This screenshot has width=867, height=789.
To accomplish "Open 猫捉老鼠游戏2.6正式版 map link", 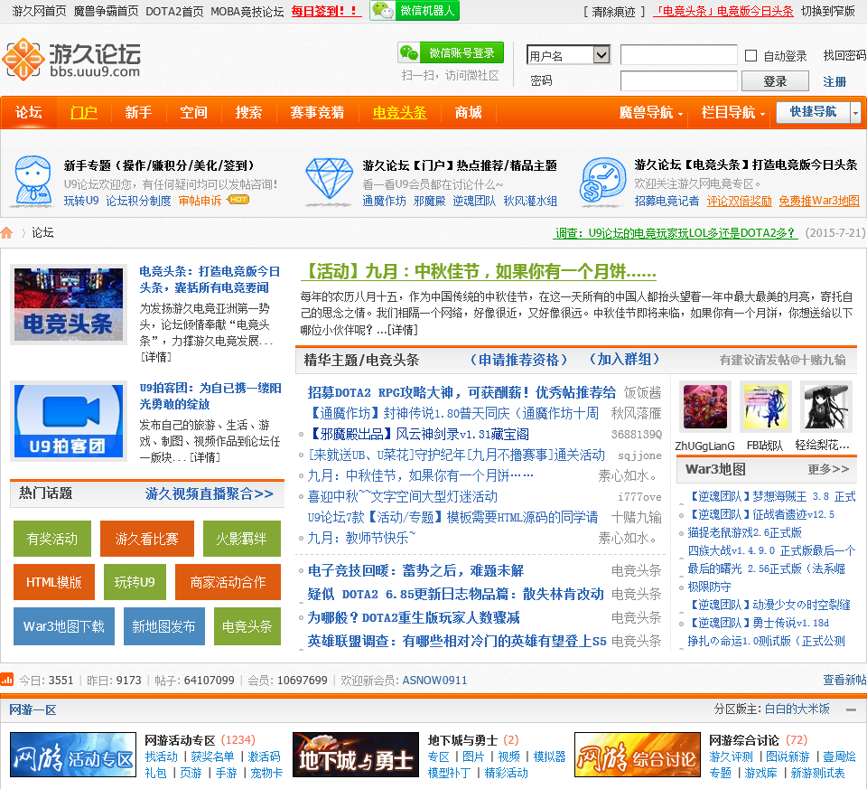I will [744, 532].
